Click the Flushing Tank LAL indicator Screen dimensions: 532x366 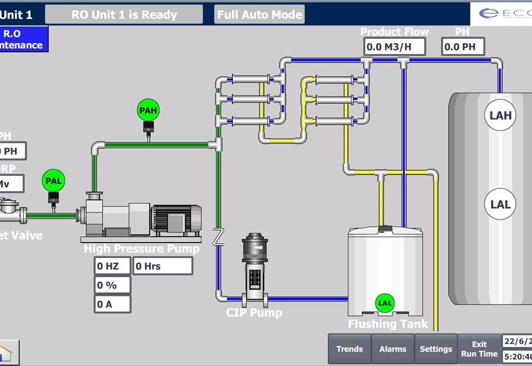(x=385, y=303)
